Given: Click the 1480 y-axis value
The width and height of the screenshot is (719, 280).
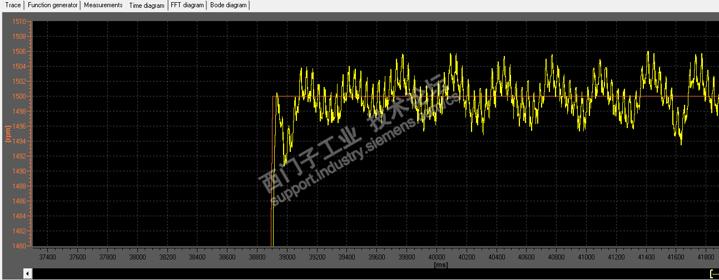Looking at the screenshot, I should tap(19, 246).
